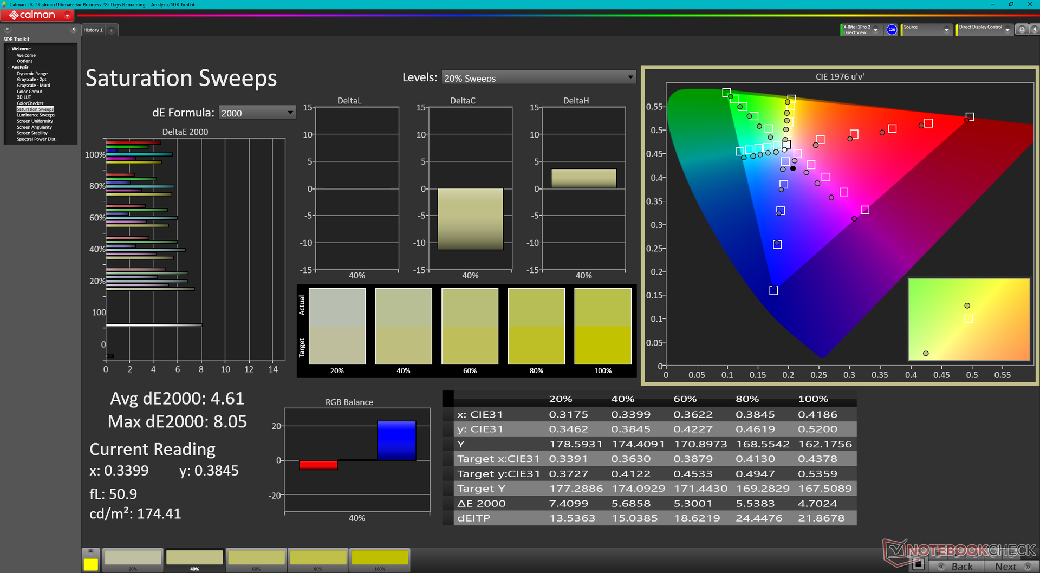The height and width of the screenshot is (573, 1040).
Task: Select the 60% actual/target swatch
Action: (x=470, y=327)
